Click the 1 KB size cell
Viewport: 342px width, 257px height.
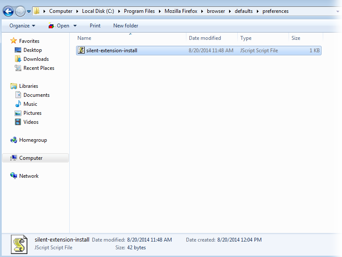tap(315, 51)
